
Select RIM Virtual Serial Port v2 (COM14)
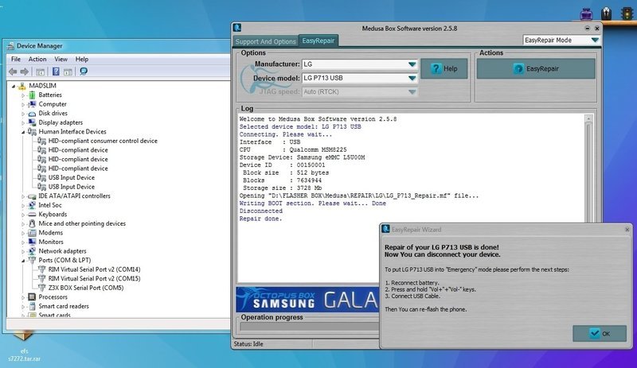tap(94, 269)
